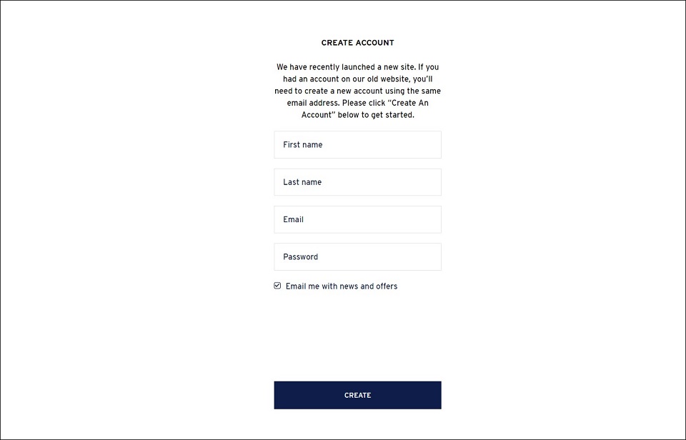The image size is (686, 440).
Task: Click the CREATE ACCOUNT heading
Action: coord(357,43)
